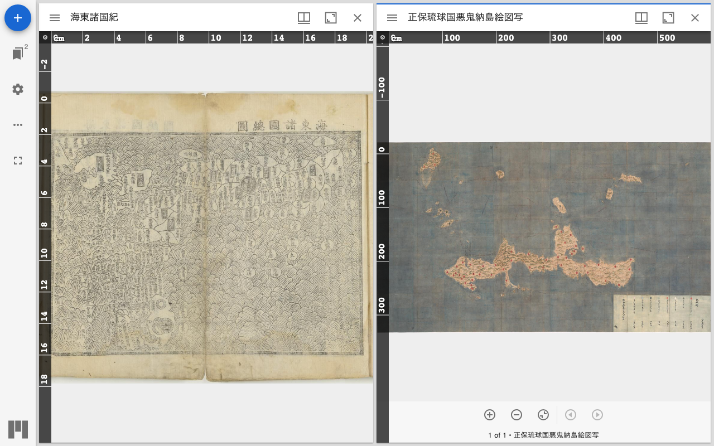Image resolution: width=714 pixels, height=446 pixels.
Task: Close the 正保琉球国悪鬼納島絵図写 window
Action: point(695,18)
